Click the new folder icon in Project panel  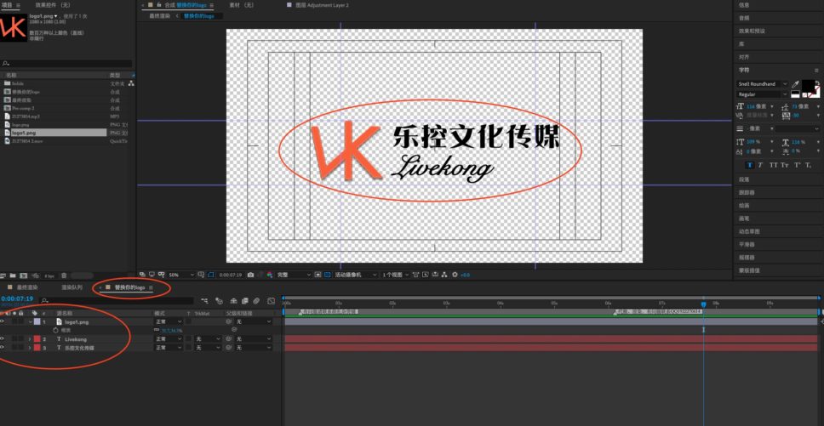pyautogui.click(x=14, y=275)
